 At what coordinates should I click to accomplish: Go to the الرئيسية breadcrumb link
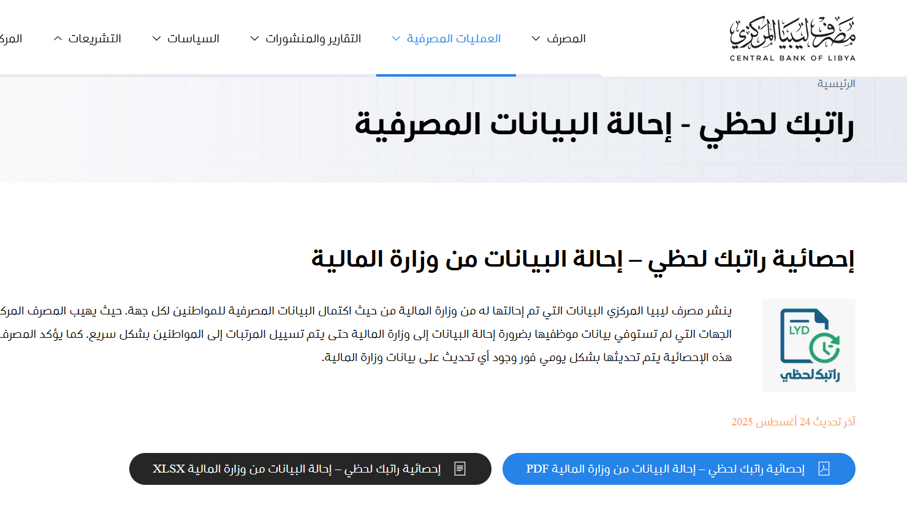click(x=836, y=83)
